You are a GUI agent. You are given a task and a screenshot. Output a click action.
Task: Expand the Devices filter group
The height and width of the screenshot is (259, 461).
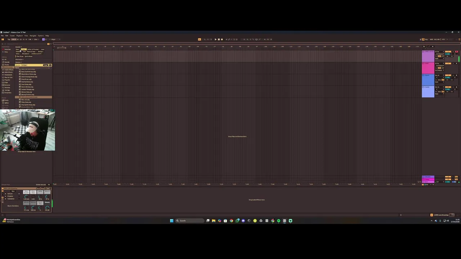tap(19, 62)
